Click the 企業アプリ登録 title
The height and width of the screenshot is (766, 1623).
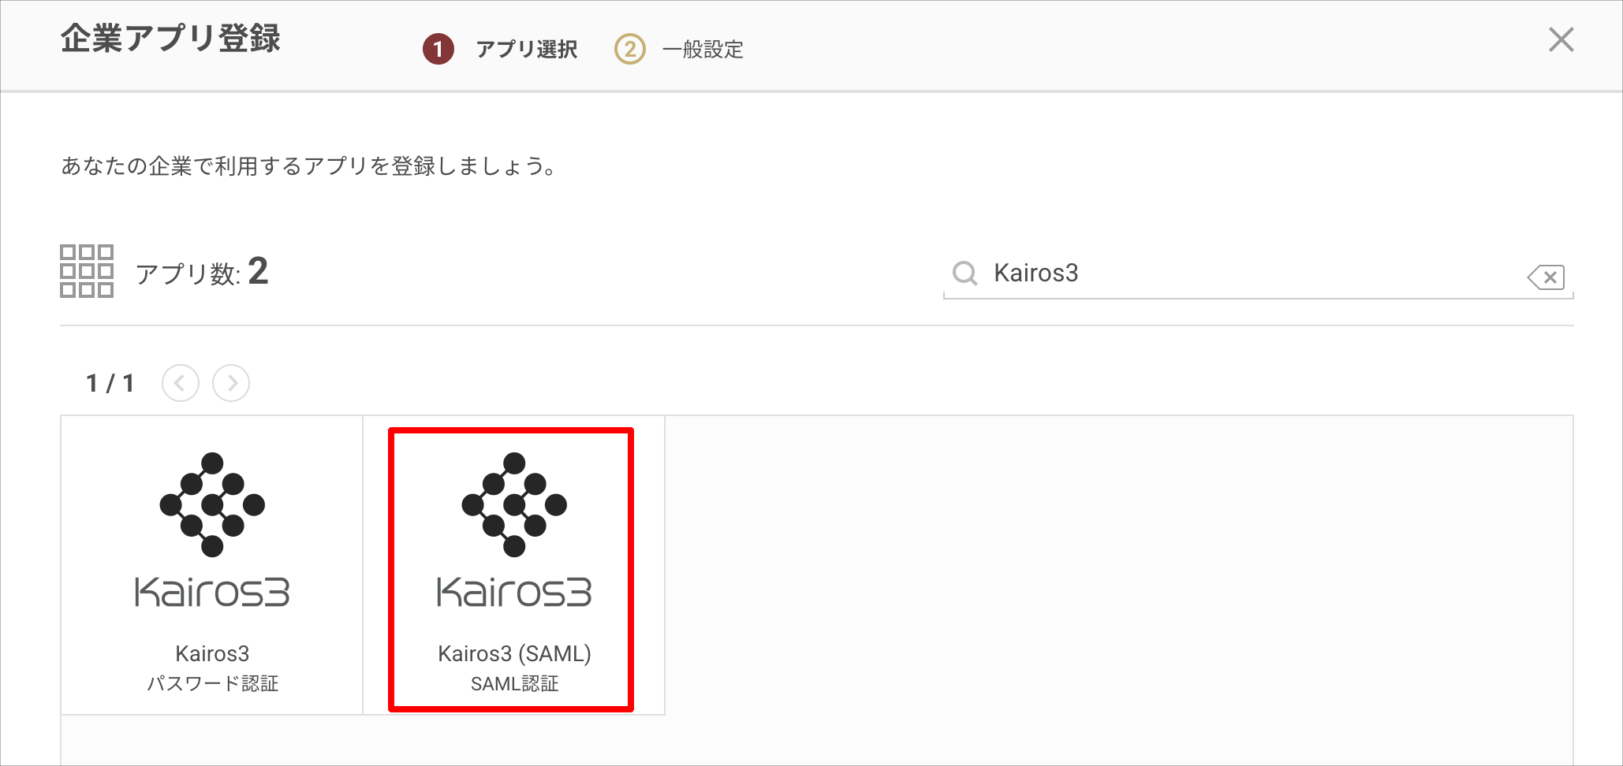tap(170, 38)
